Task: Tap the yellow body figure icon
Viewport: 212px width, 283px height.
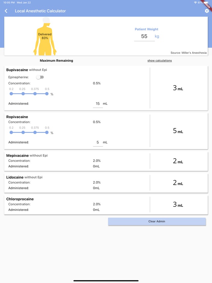Action: [45, 37]
